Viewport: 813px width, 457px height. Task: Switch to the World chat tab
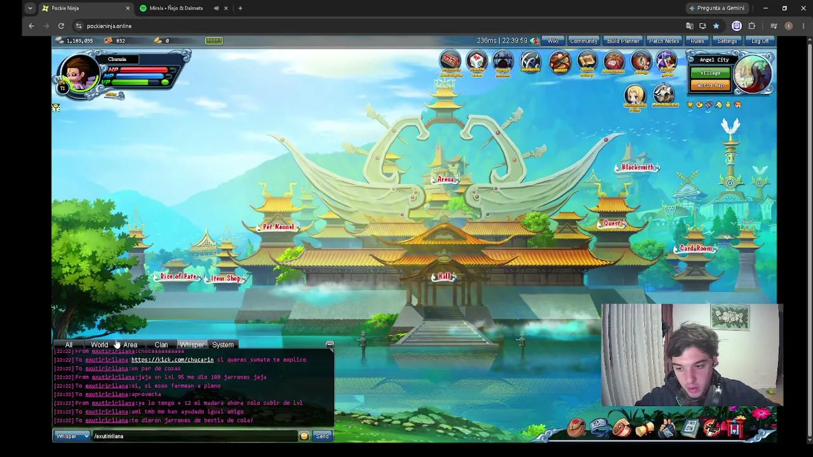(x=99, y=345)
